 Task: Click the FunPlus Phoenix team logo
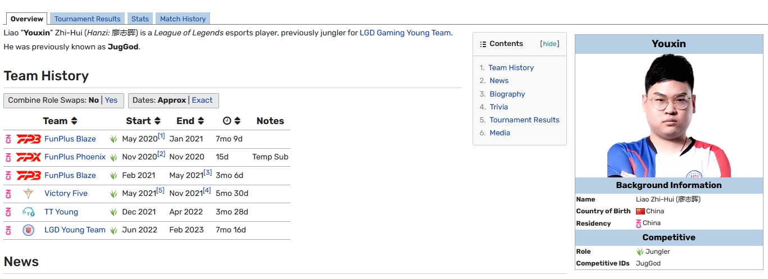coord(28,157)
